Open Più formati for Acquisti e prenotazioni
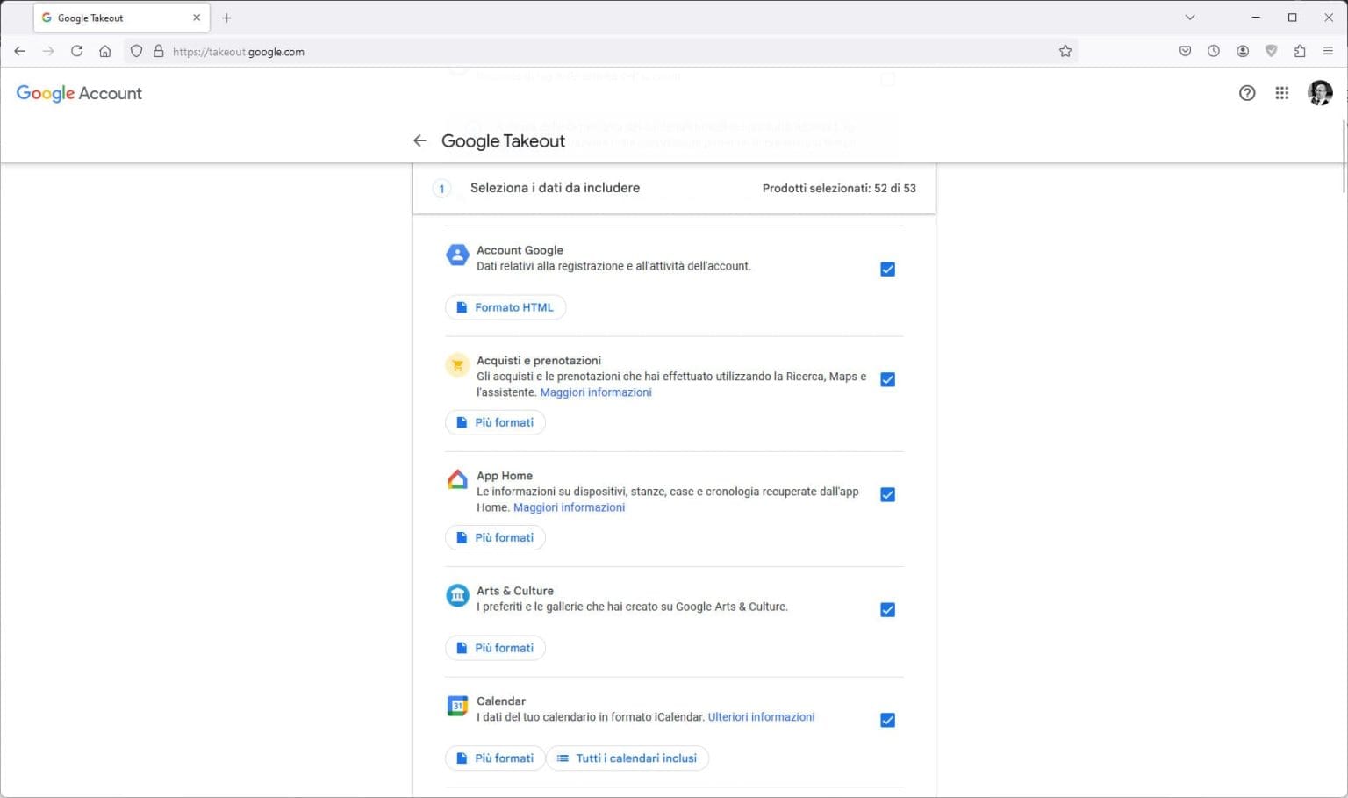Viewport: 1348px width, 798px height. click(x=495, y=422)
